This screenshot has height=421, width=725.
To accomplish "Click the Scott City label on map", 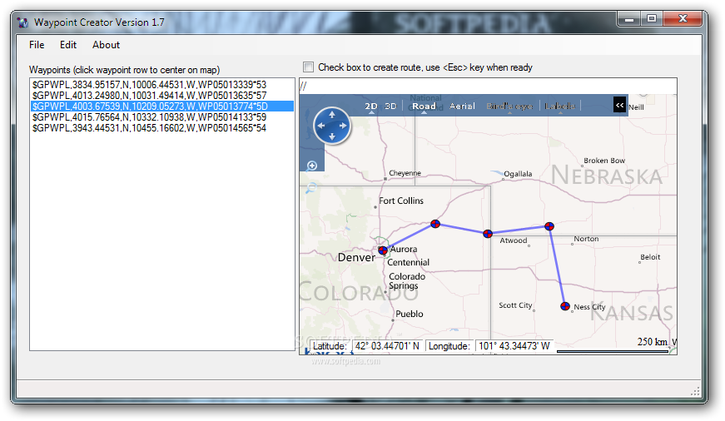I will 515,305.
